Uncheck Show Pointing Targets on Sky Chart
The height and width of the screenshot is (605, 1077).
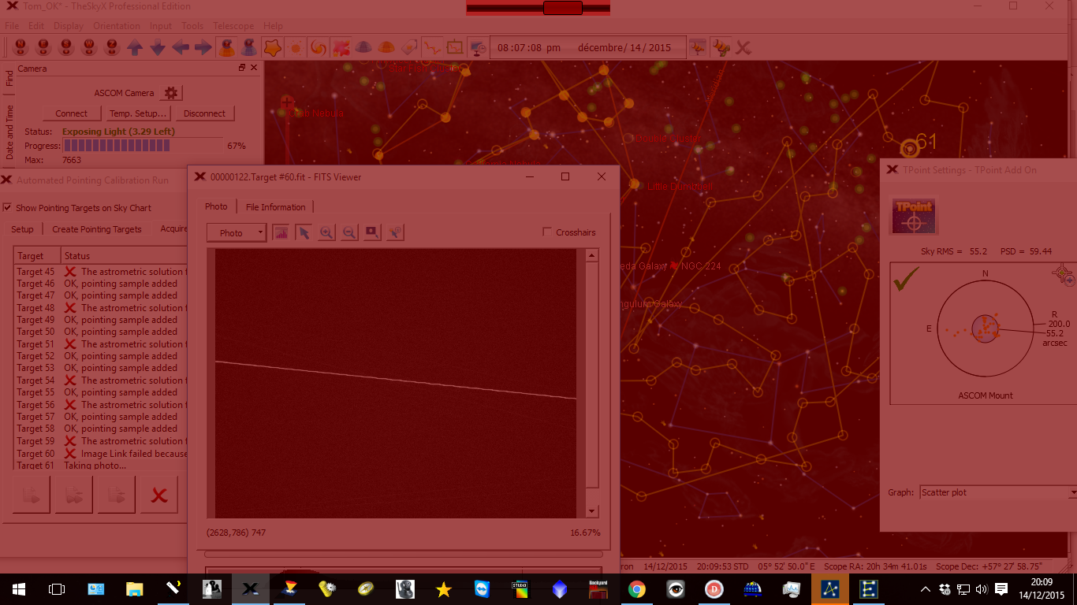point(7,208)
